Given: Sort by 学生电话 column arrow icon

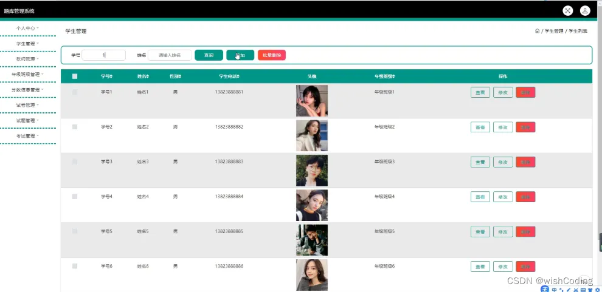Looking at the screenshot, I should click(x=238, y=76).
